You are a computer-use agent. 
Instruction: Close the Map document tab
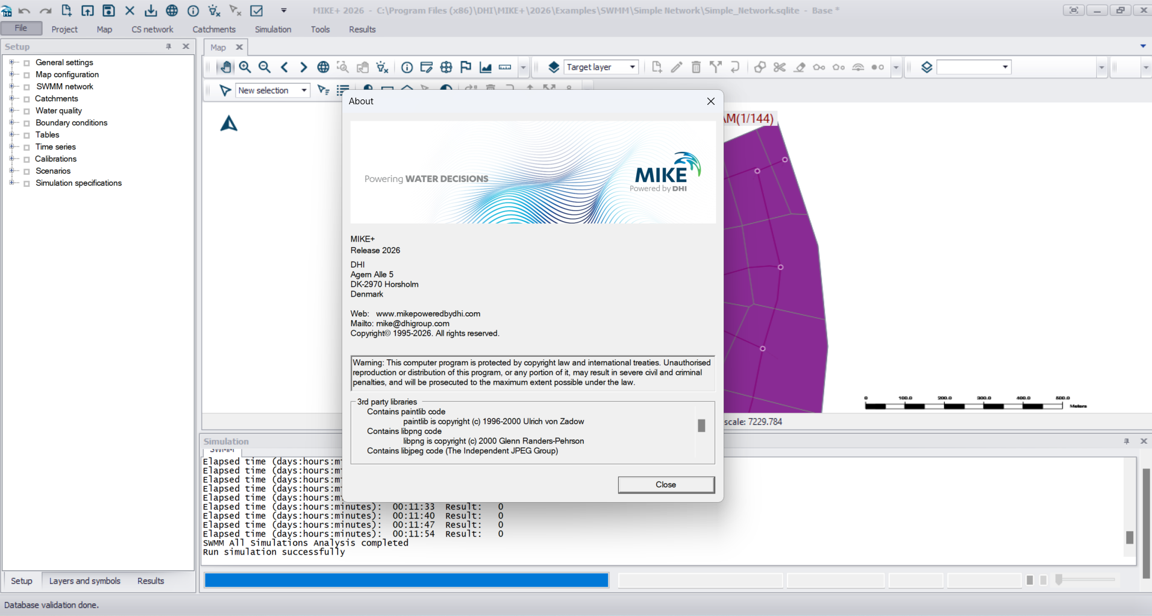pyautogui.click(x=239, y=47)
